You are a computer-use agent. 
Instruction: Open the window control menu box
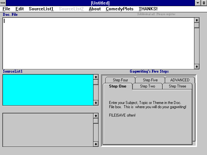3,3
